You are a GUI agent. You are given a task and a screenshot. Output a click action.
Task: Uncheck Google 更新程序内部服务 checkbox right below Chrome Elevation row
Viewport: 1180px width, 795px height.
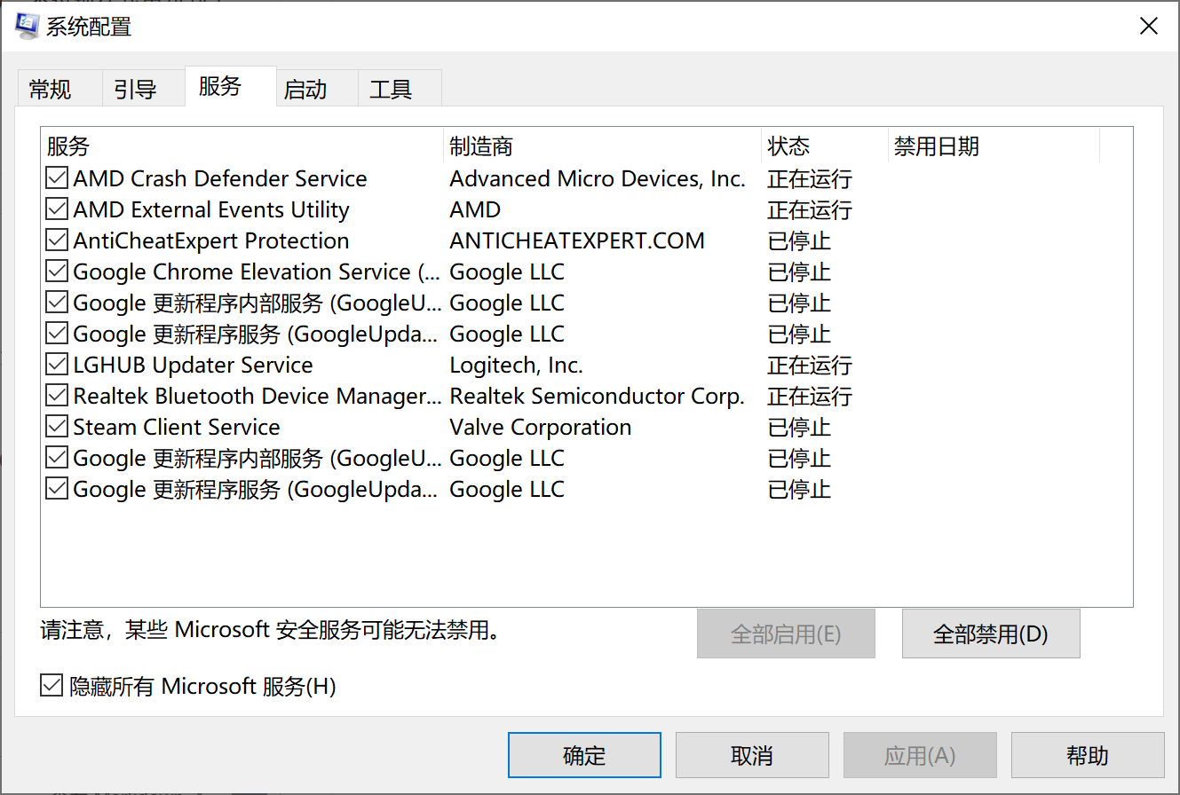tap(57, 303)
